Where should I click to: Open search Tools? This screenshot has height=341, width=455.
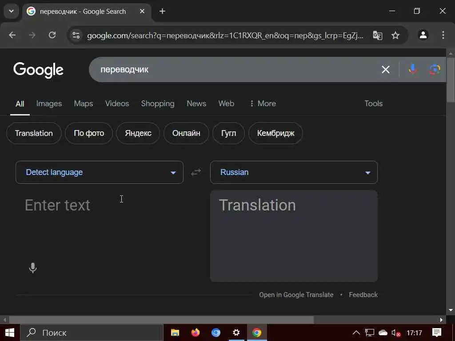pos(373,104)
